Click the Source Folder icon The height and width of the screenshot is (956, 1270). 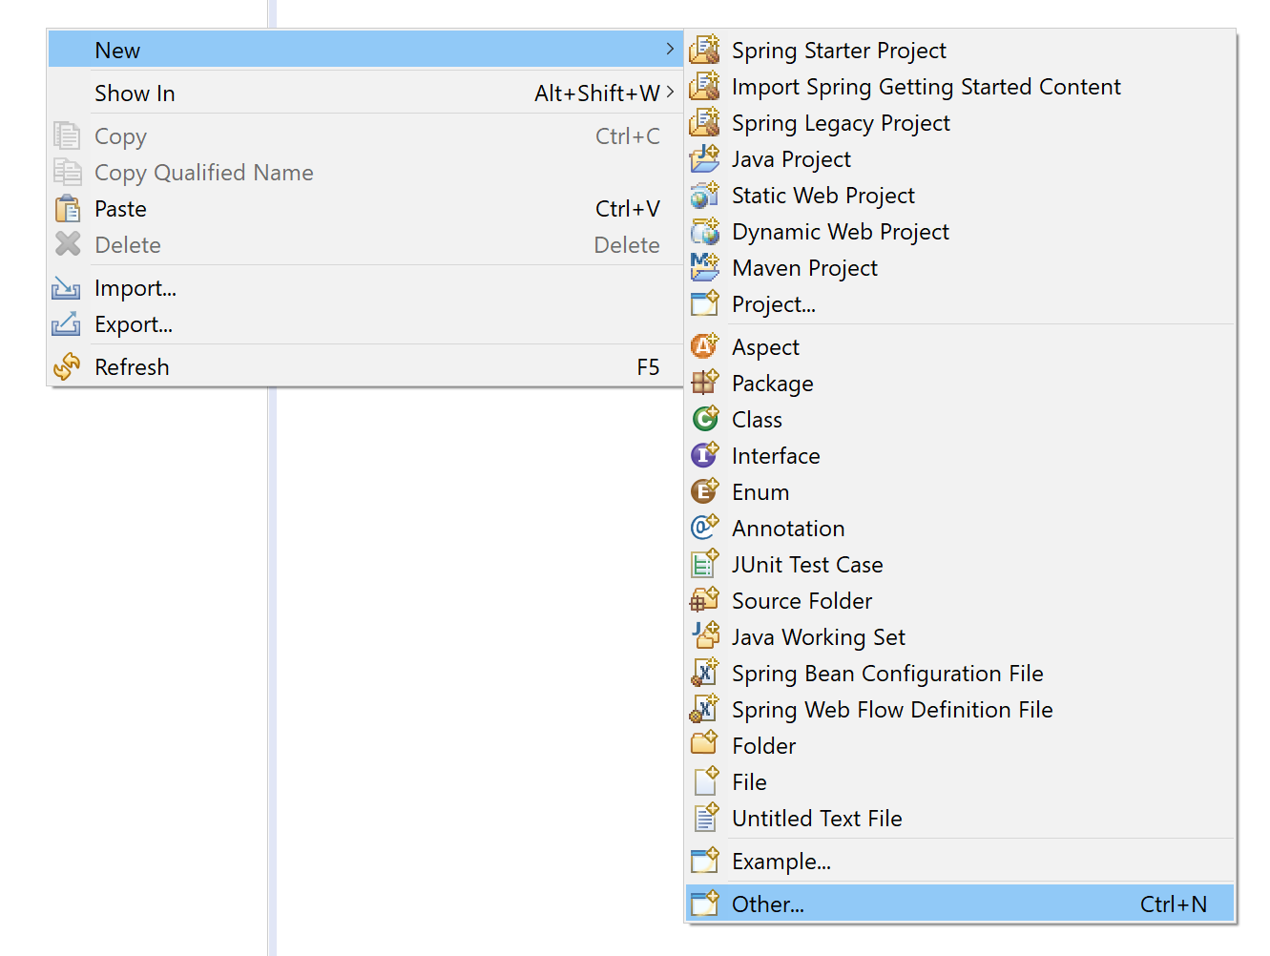point(704,600)
